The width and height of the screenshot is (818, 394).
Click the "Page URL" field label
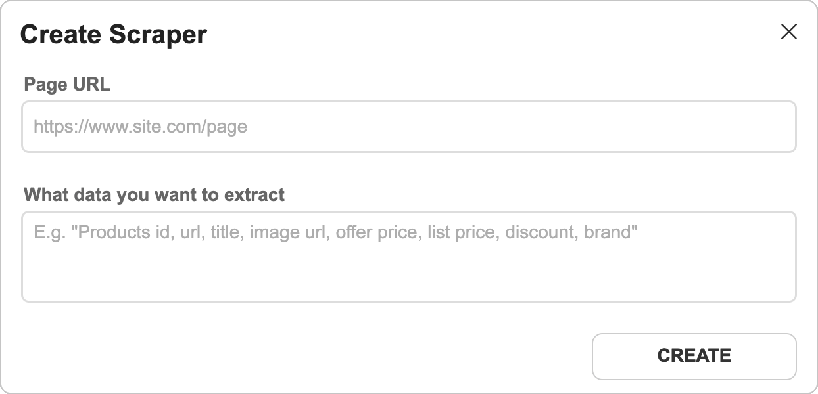(x=67, y=84)
